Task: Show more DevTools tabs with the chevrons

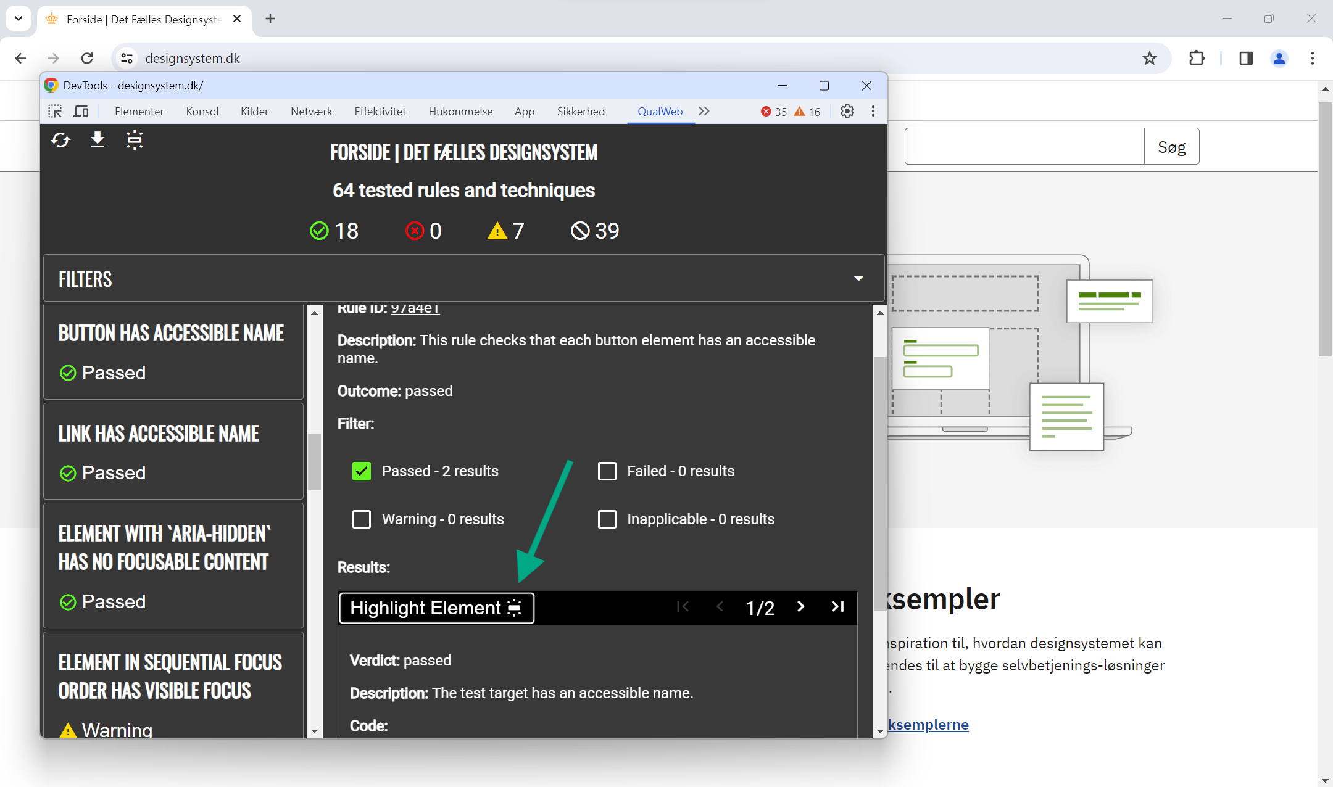Action: click(x=704, y=111)
